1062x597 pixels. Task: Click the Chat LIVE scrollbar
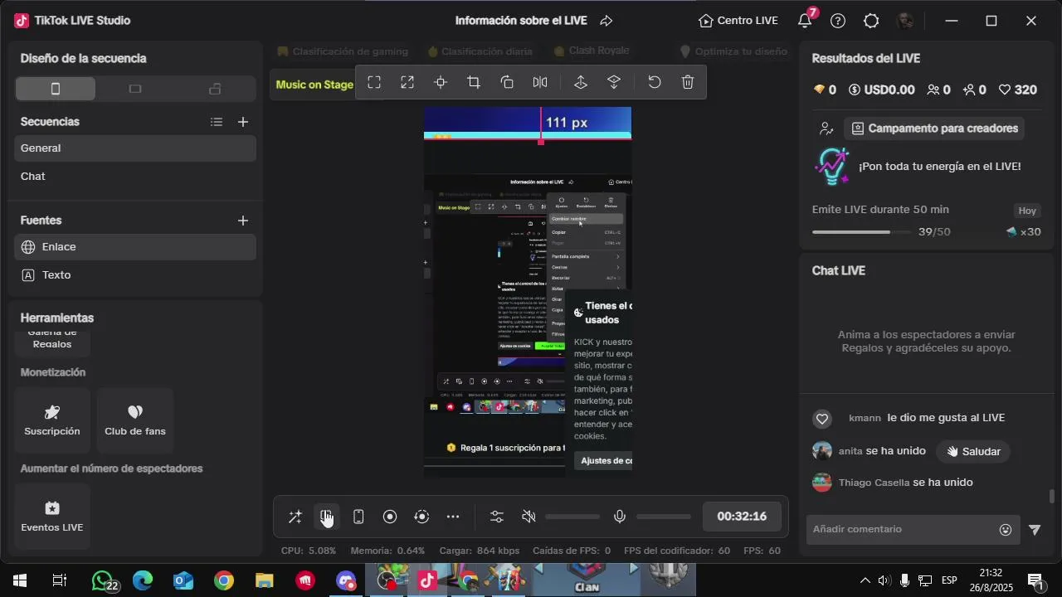(1052, 497)
